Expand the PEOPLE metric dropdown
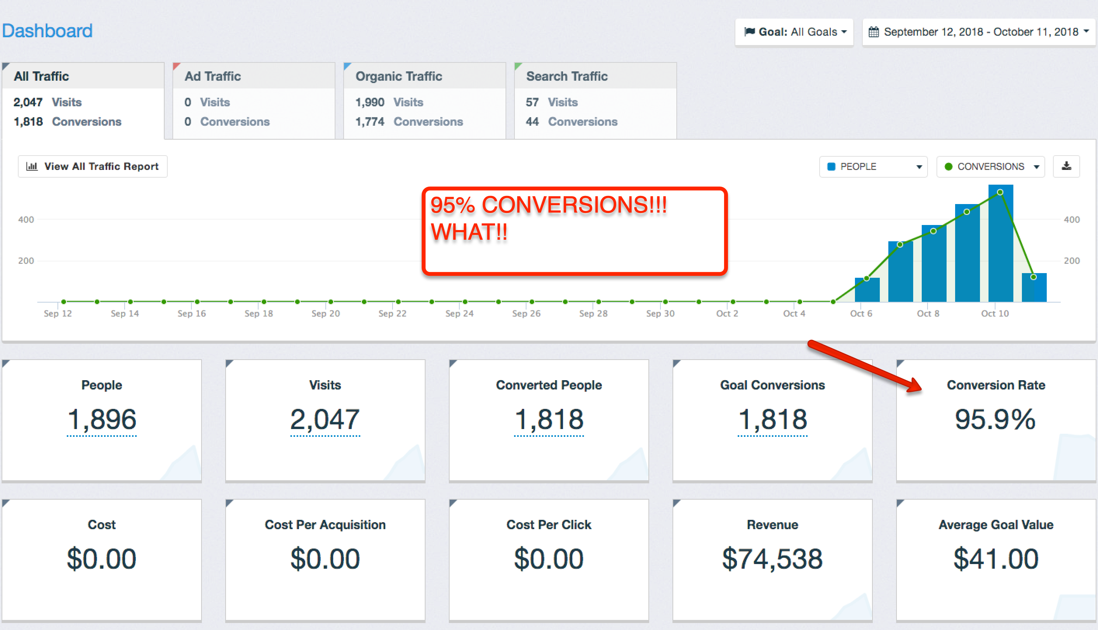Screen dimensions: 1098x630 click(873, 166)
